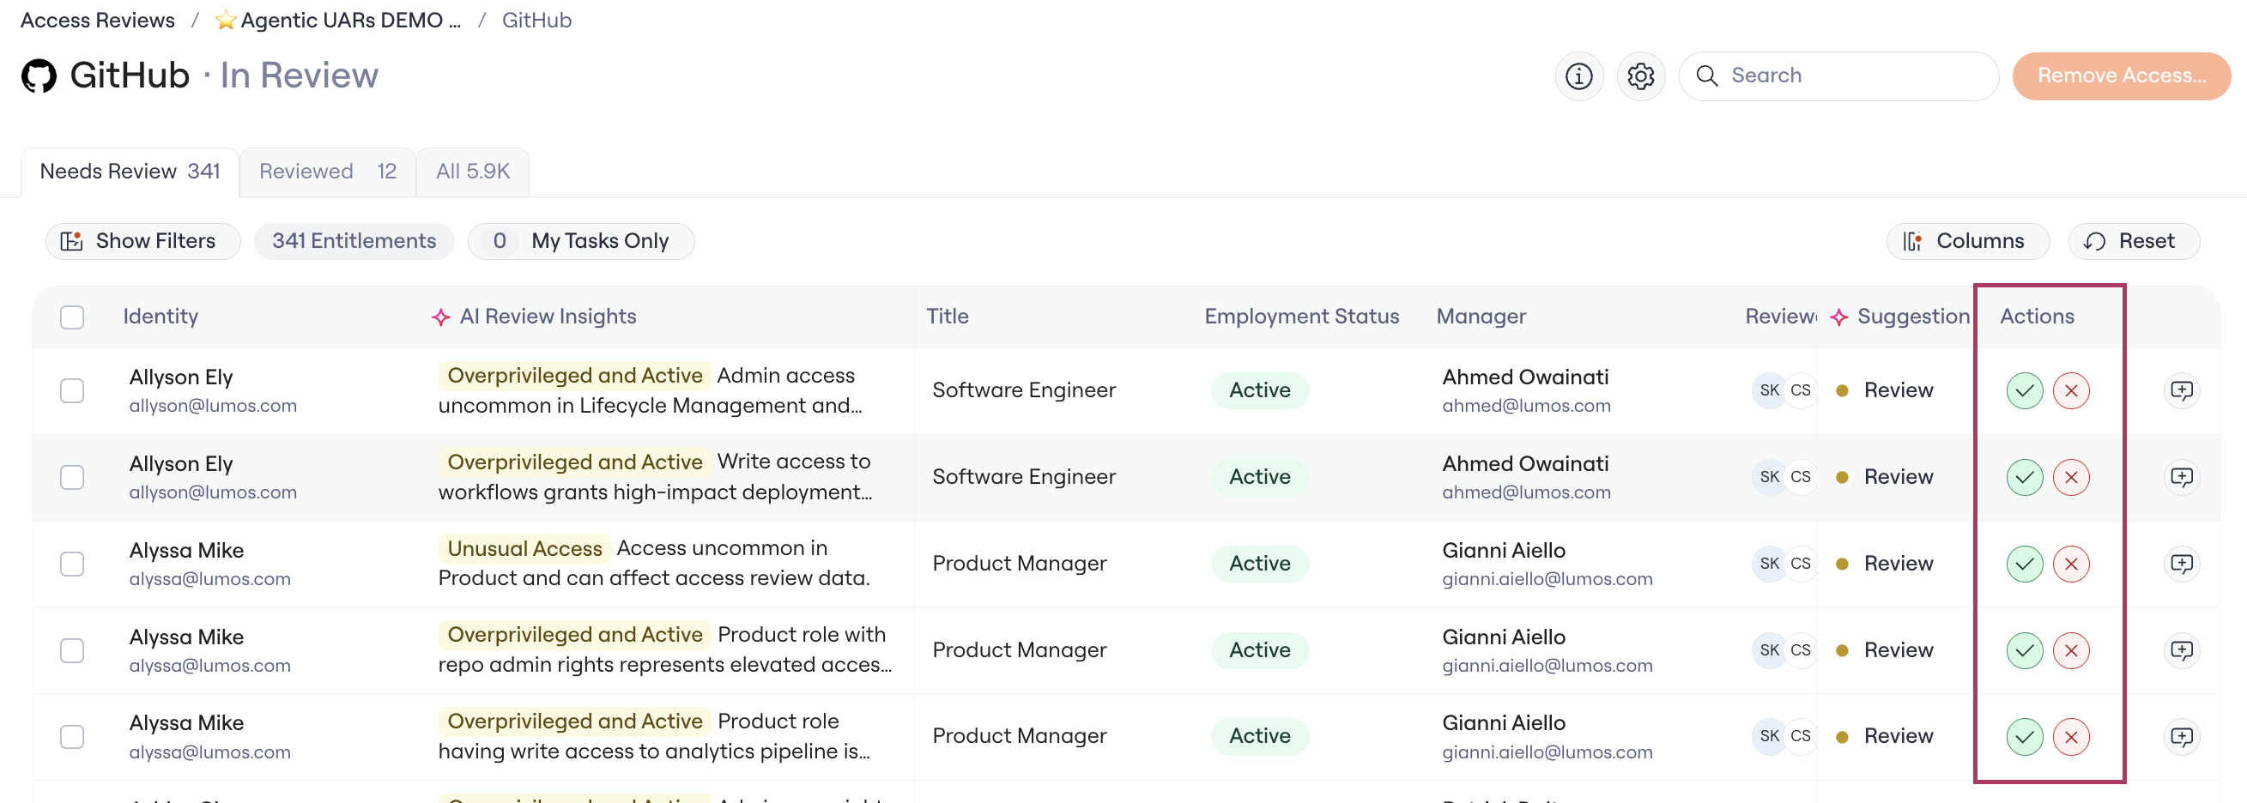Toggle My Tasks Only filter
This screenshot has width=2247, height=803.
tap(581, 242)
